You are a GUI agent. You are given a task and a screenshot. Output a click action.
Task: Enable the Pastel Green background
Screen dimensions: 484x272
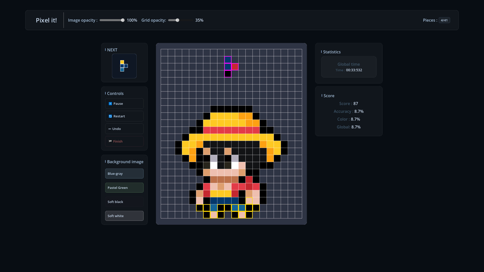pyautogui.click(x=124, y=188)
